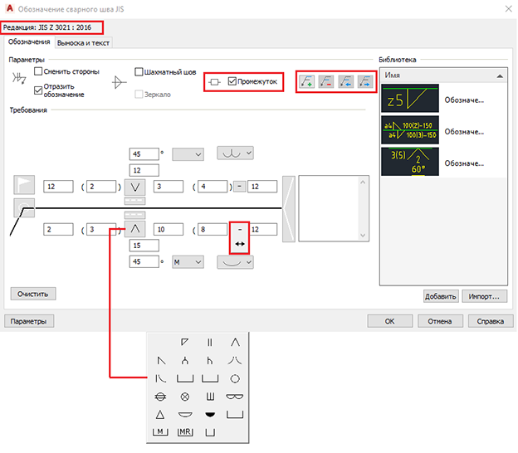
Task: Enable the Шахматный шов checkbox
Action: click(x=139, y=71)
